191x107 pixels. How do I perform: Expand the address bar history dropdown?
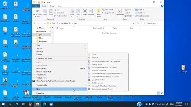point(133,23)
